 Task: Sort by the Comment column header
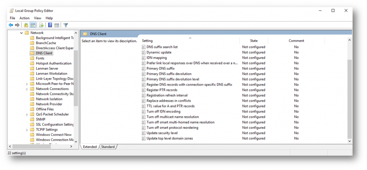click(x=296, y=41)
